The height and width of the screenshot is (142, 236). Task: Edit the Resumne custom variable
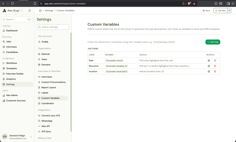click(209, 66)
